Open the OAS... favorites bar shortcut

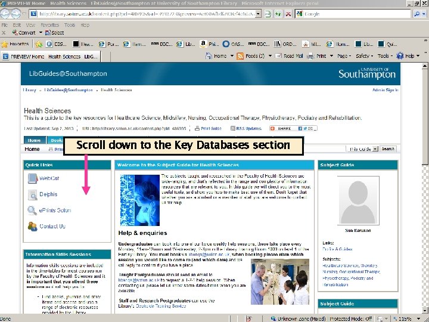(233, 44)
